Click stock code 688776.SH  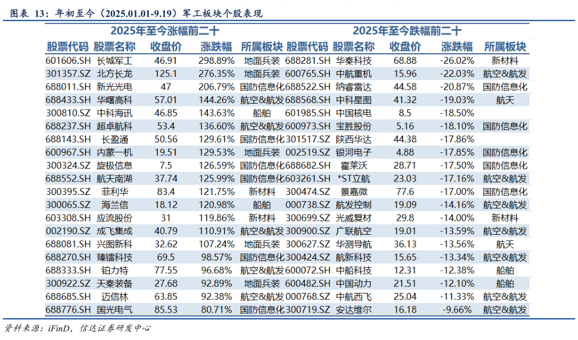tap(68, 310)
